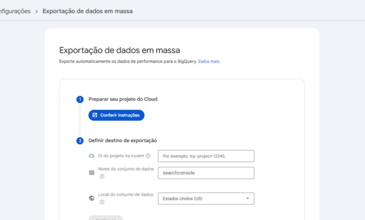Expand the 'Estados Unidos (US)' location dropdown
The height and width of the screenshot is (220, 365).
206,198
